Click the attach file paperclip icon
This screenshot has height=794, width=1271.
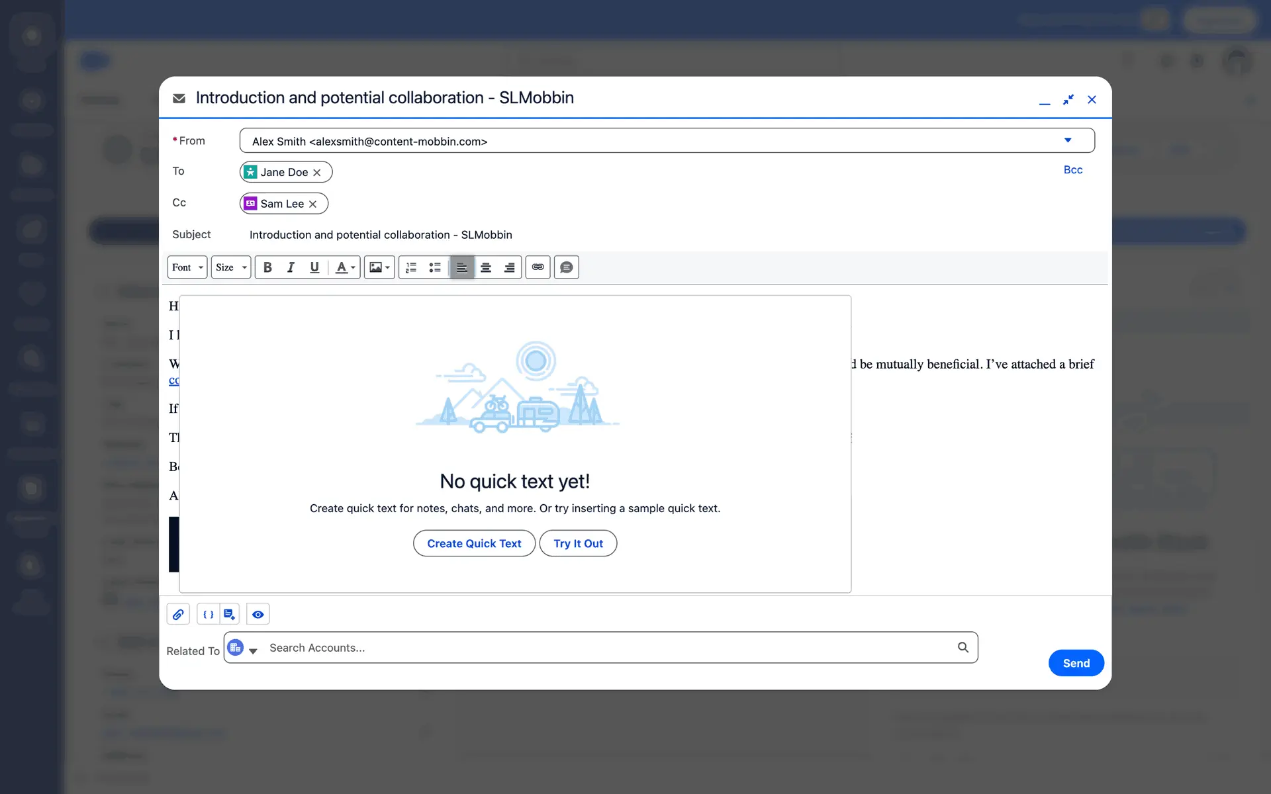pos(178,614)
